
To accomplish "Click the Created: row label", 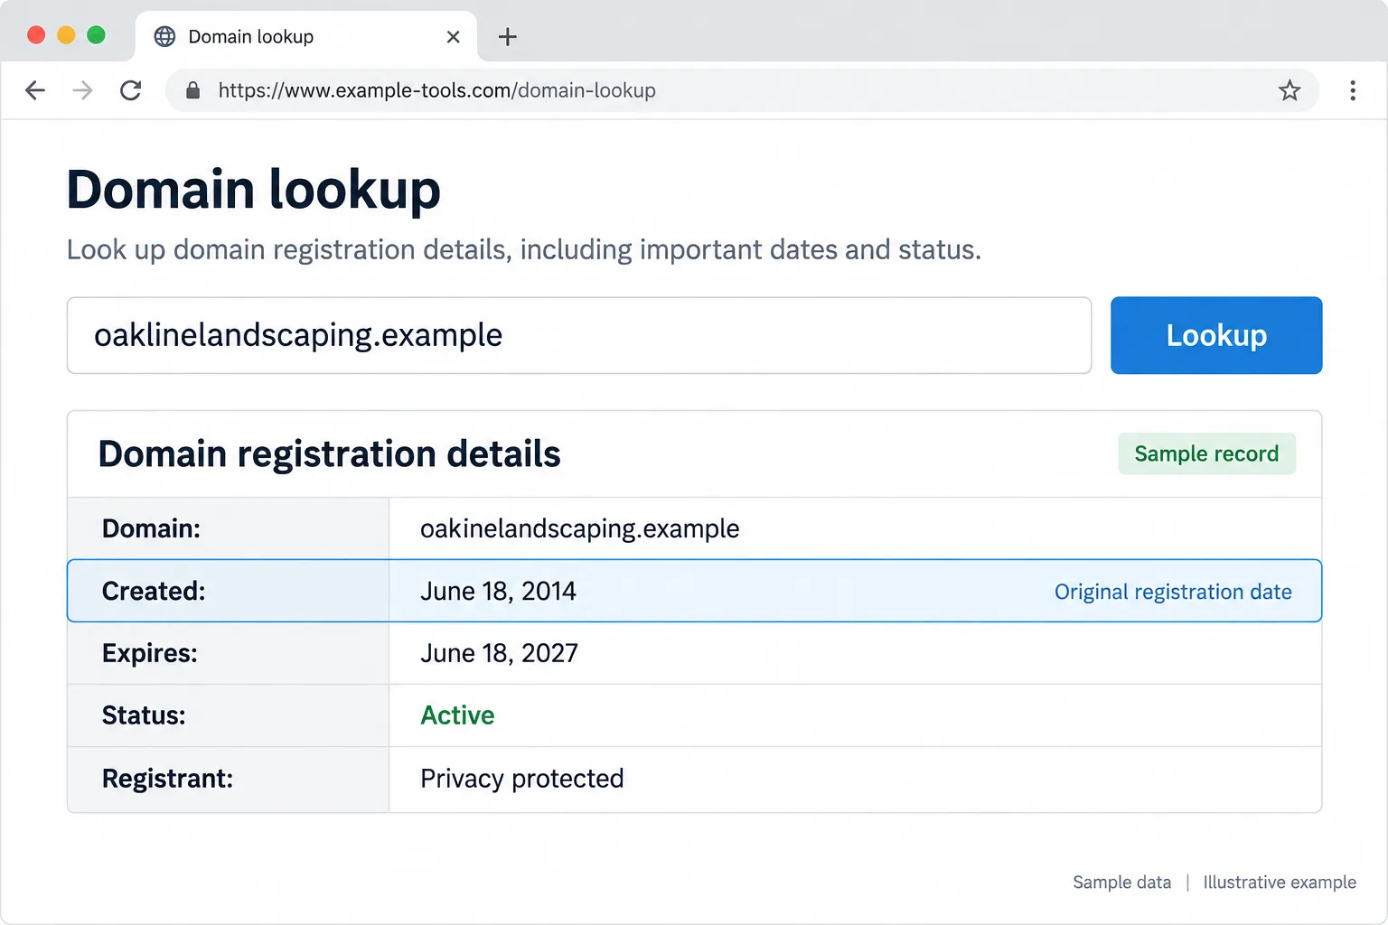I will click(154, 591).
